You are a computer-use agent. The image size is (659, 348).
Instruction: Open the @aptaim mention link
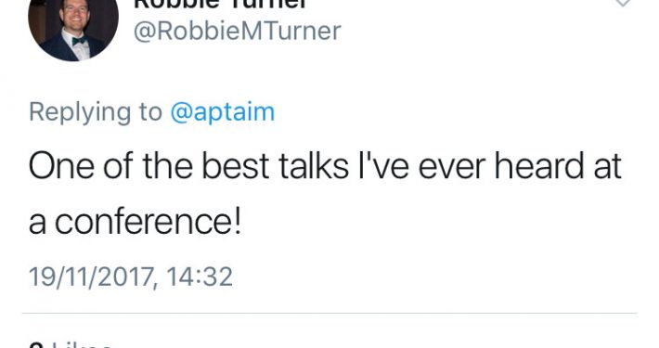(223, 112)
